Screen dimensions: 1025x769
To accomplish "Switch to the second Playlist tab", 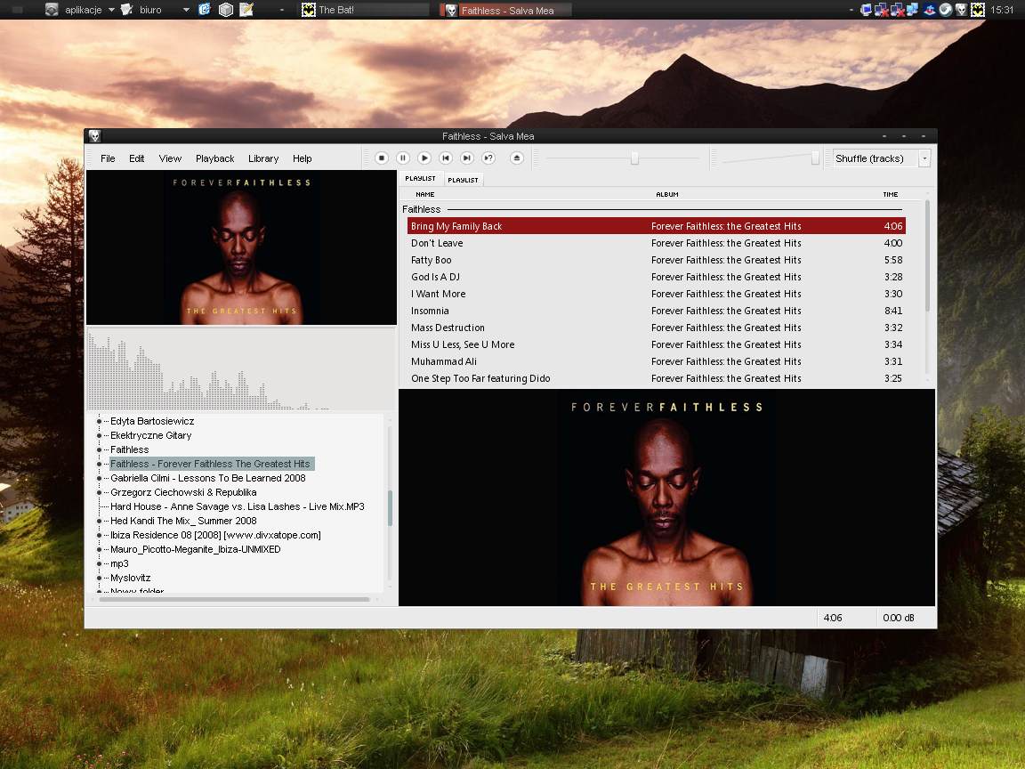I will (x=463, y=180).
